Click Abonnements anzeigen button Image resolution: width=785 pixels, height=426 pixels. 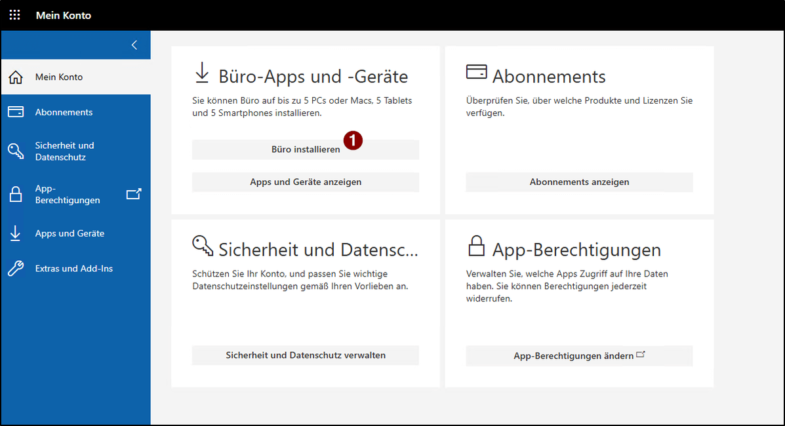(579, 182)
